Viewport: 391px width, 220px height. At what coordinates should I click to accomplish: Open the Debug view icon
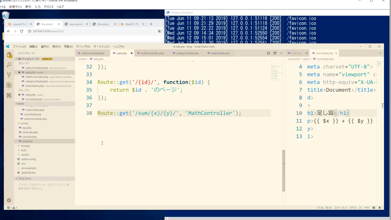tap(9, 85)
